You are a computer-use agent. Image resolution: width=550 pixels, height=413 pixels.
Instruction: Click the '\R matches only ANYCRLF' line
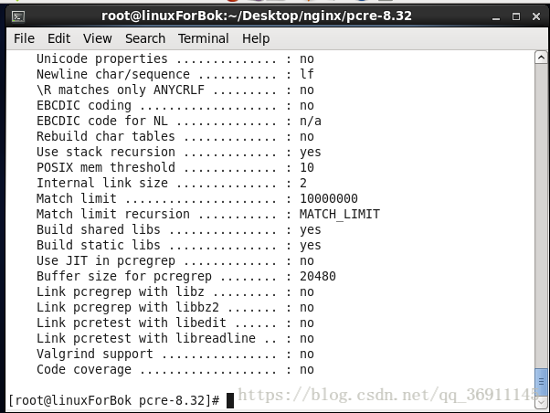175,90
